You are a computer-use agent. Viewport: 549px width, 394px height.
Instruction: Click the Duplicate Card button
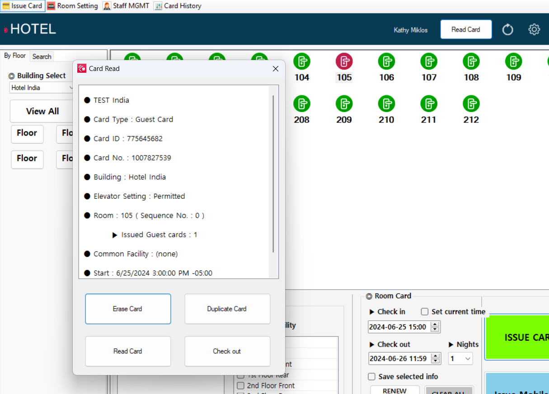227,309
